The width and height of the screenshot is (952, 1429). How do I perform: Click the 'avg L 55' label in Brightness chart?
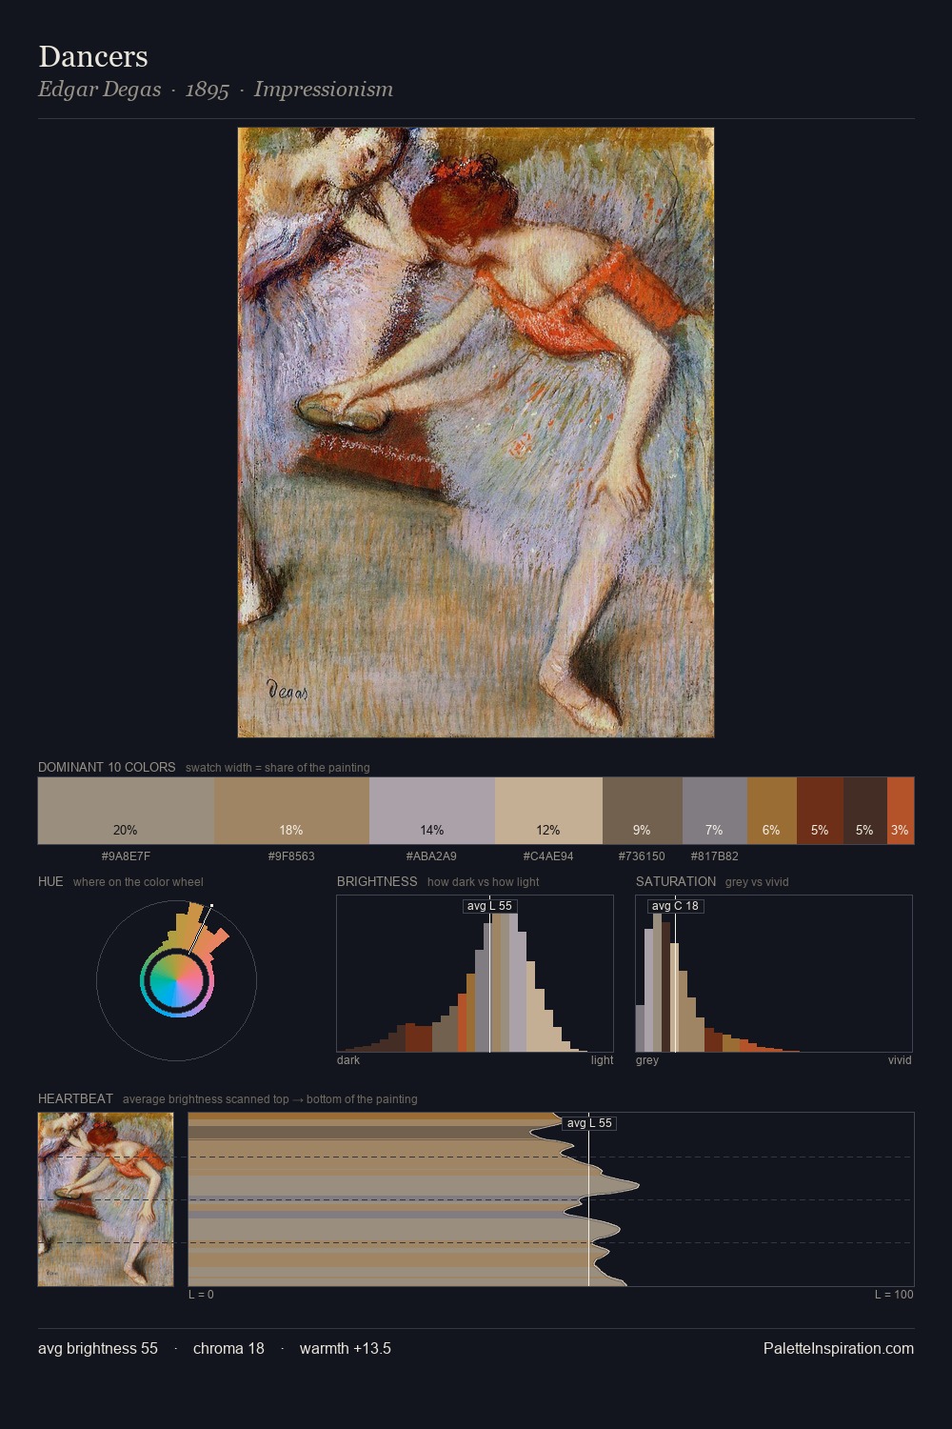[489, 906]
